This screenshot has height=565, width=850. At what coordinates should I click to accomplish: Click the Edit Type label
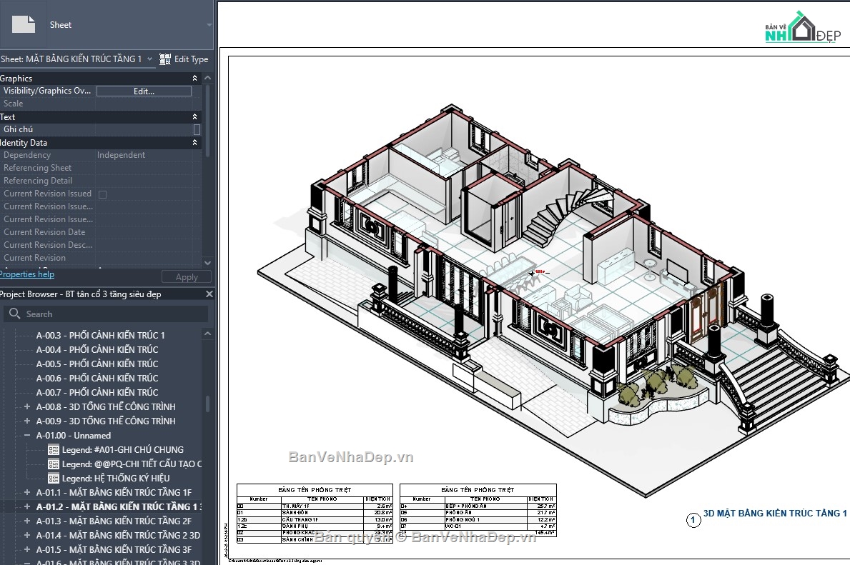point(191,59)
